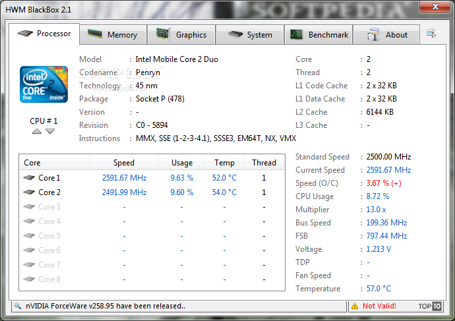Click the Usage column header
This screenshot has height=321, width=455.
(182, 162)
